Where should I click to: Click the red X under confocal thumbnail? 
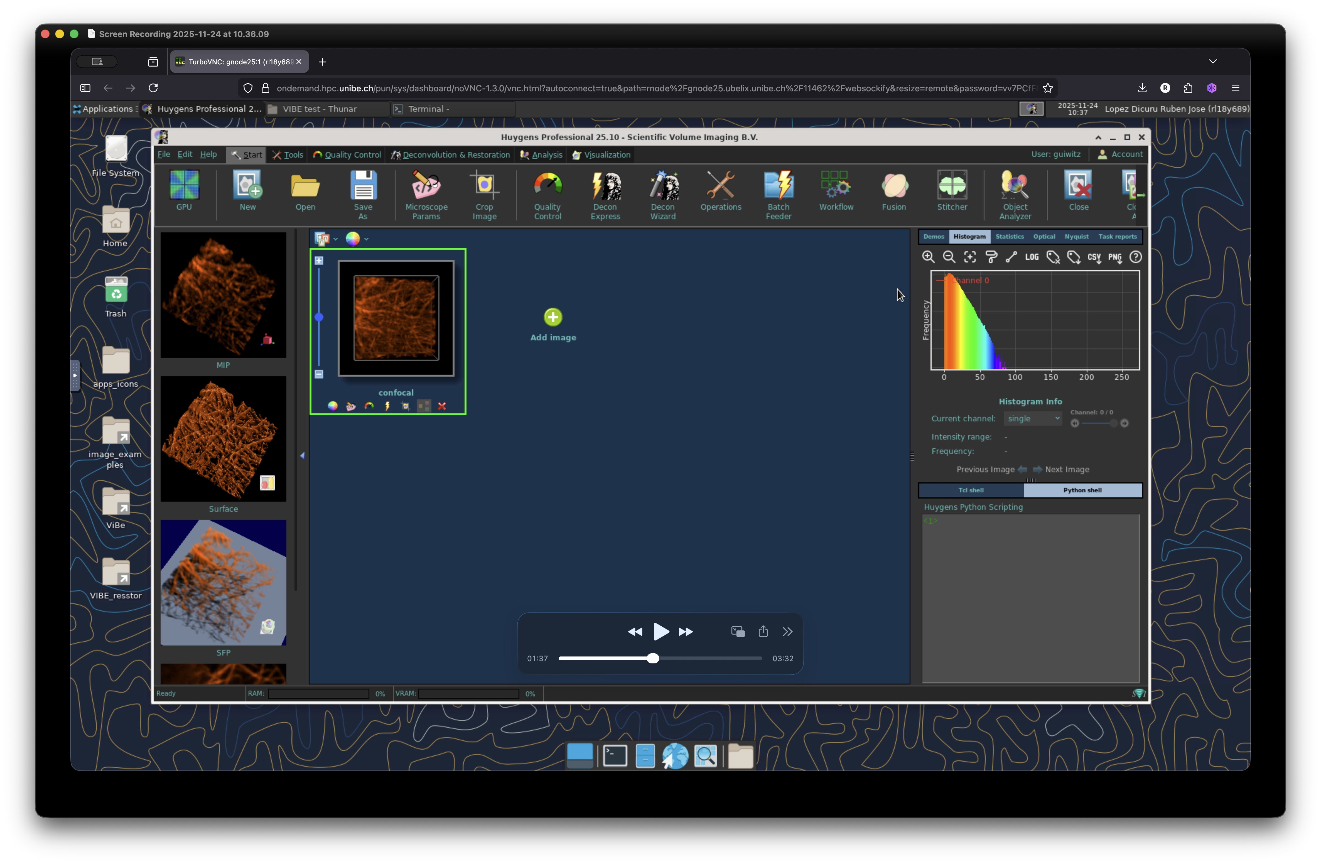[442, 406]
